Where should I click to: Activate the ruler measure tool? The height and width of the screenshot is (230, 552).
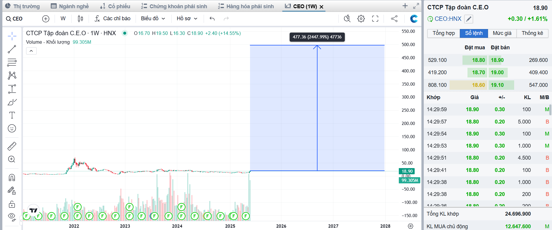coord(12,146)
